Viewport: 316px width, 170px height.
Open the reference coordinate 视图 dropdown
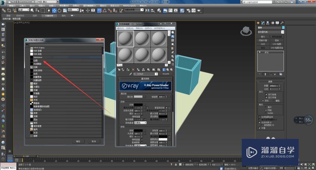73,10
